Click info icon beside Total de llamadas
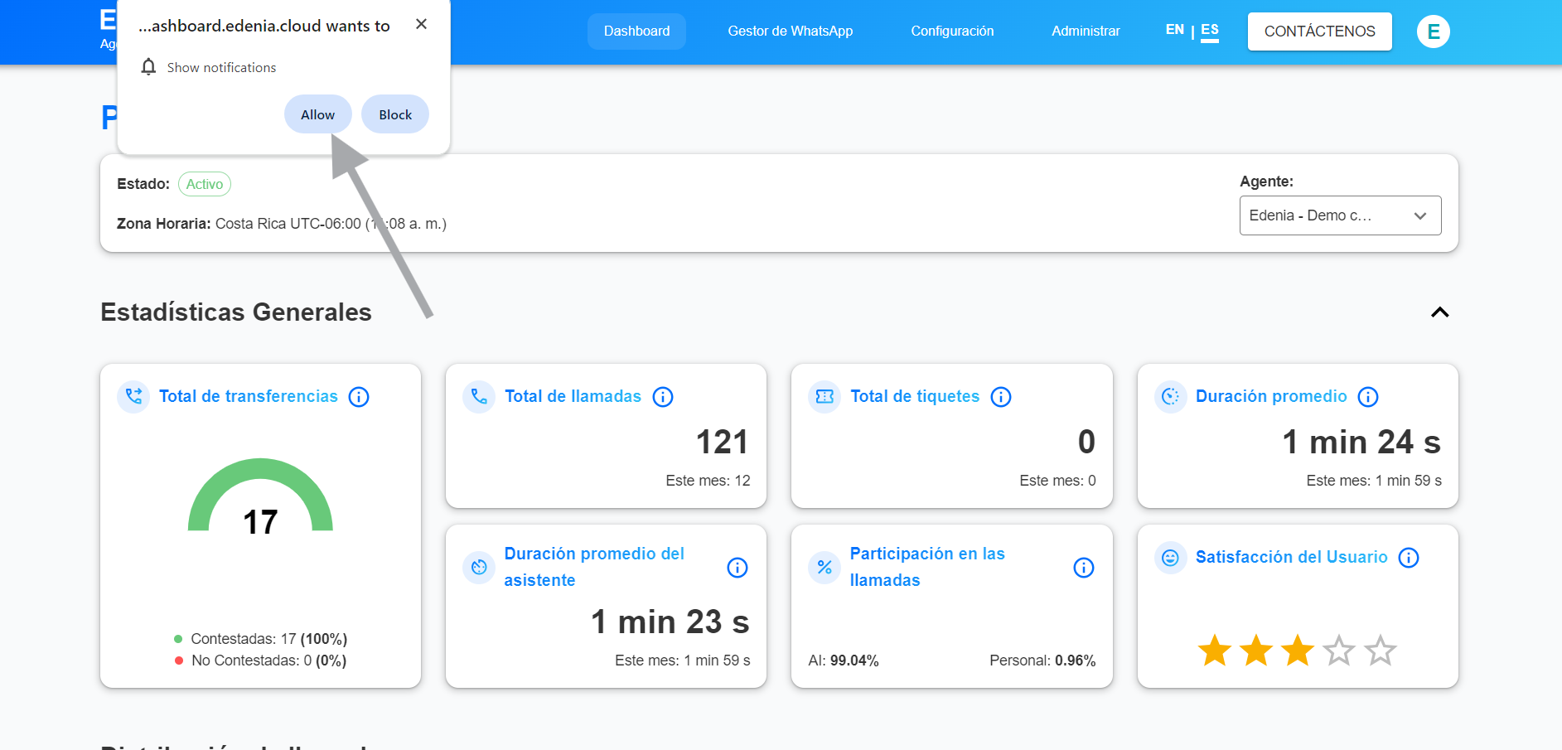 [x=663, y=397]
